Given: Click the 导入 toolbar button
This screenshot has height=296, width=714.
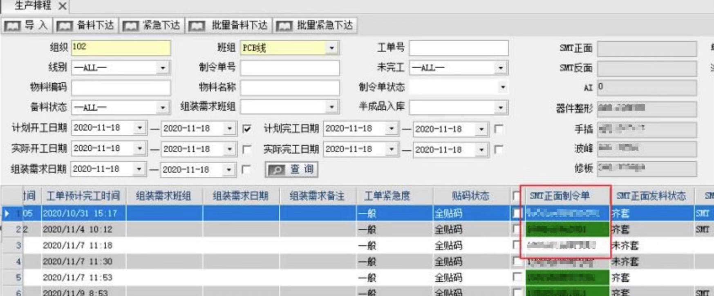Looking at the screenshot, I should click(26, 26).
